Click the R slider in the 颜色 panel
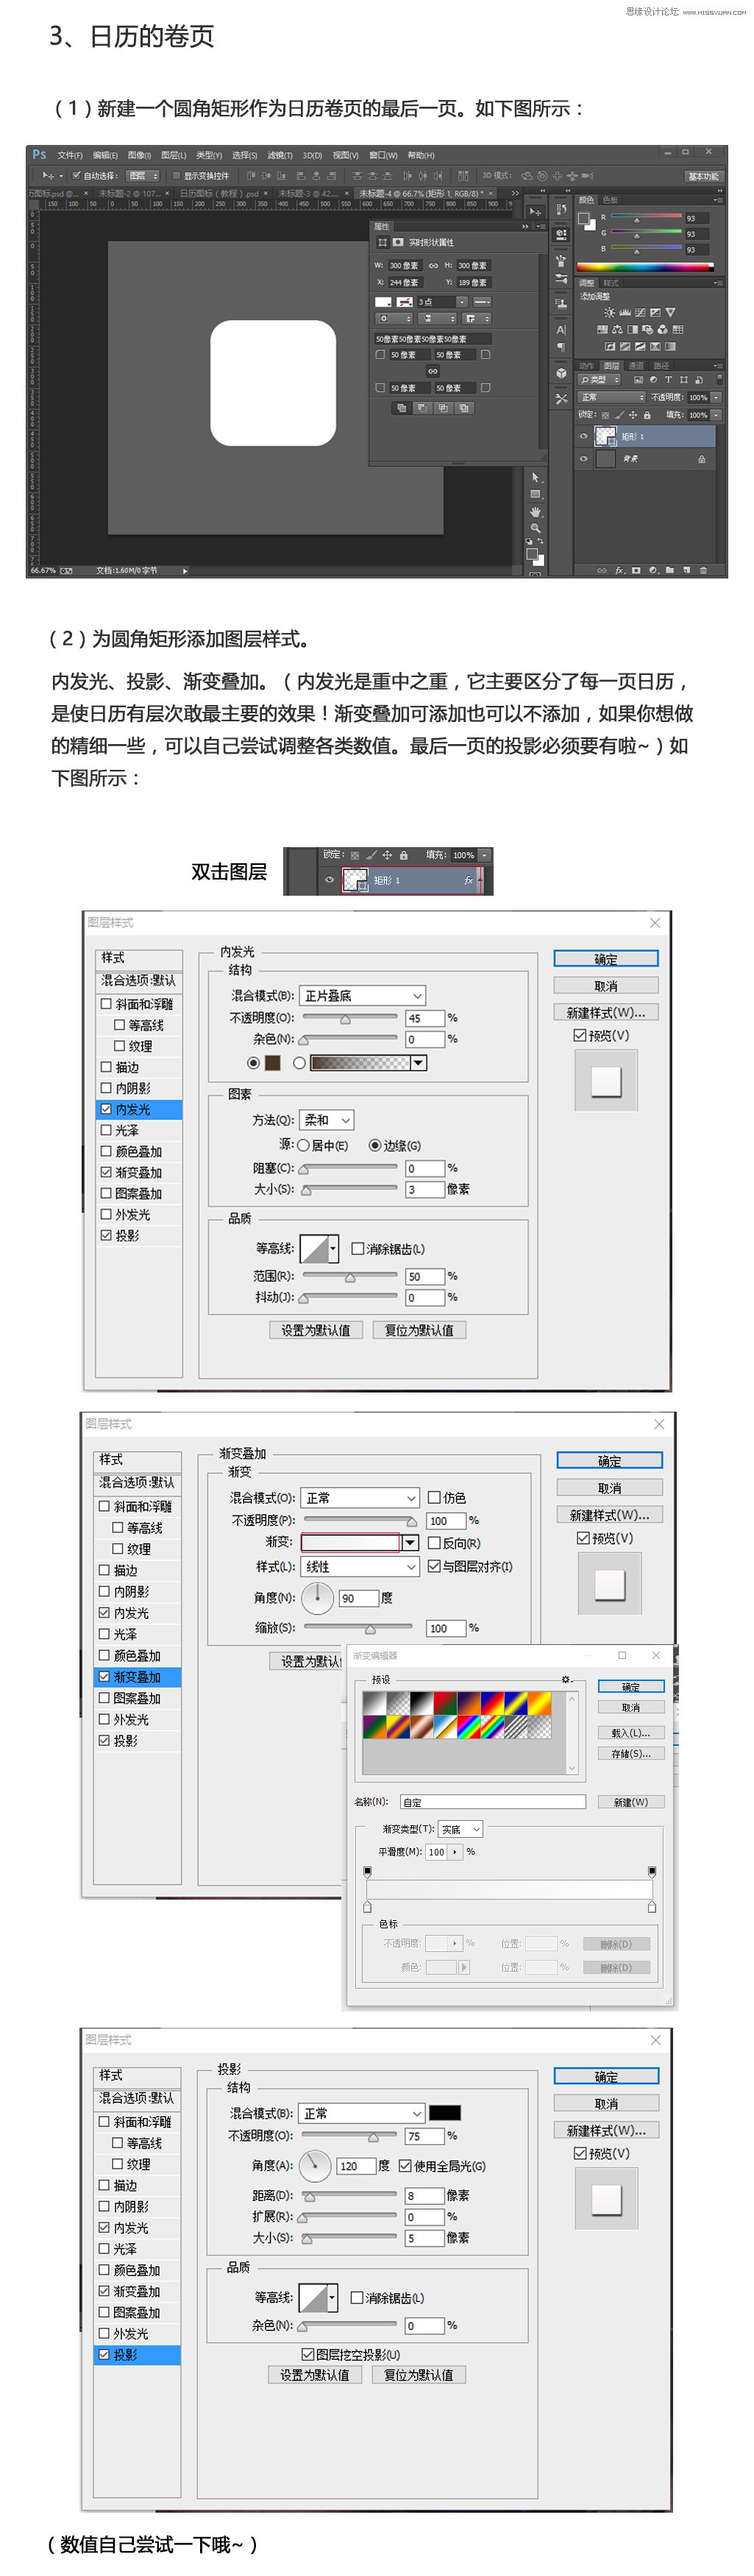Viewport: 754px width, 2576px height. point(646,217)
